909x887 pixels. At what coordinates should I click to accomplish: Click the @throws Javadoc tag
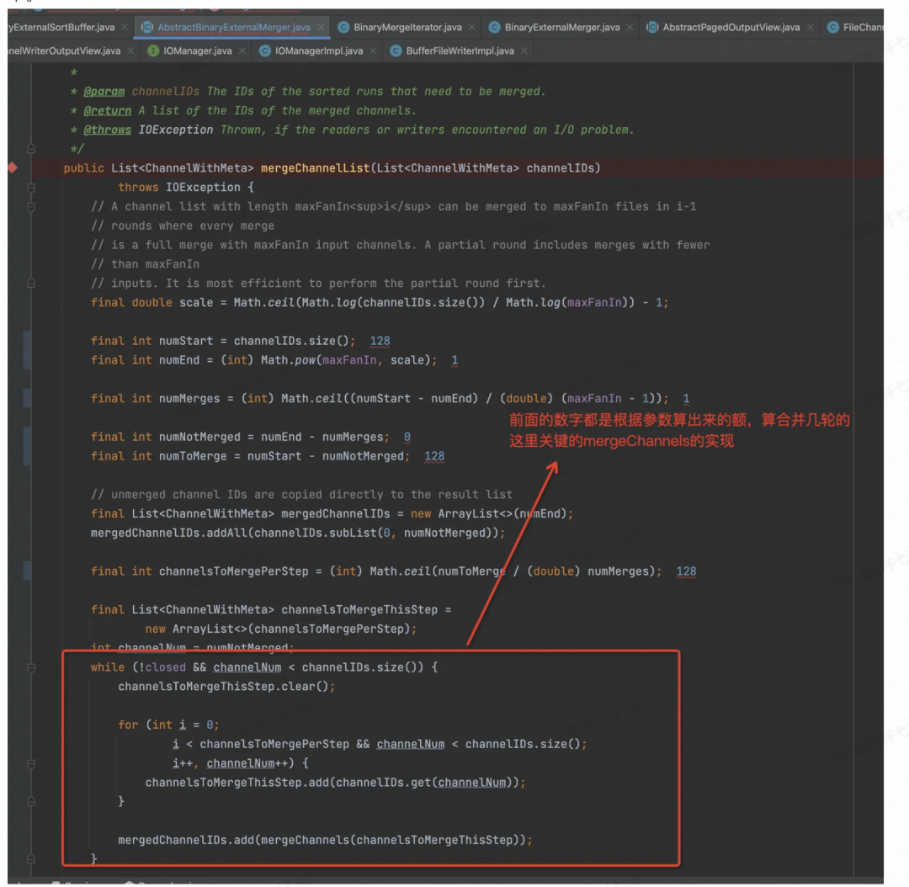tap(107, 130)
